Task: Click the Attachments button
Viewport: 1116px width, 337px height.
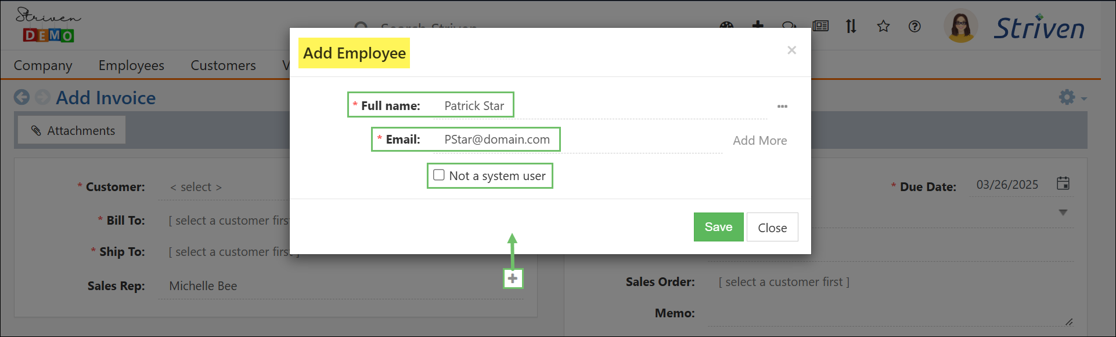Action: coord(73,131)
